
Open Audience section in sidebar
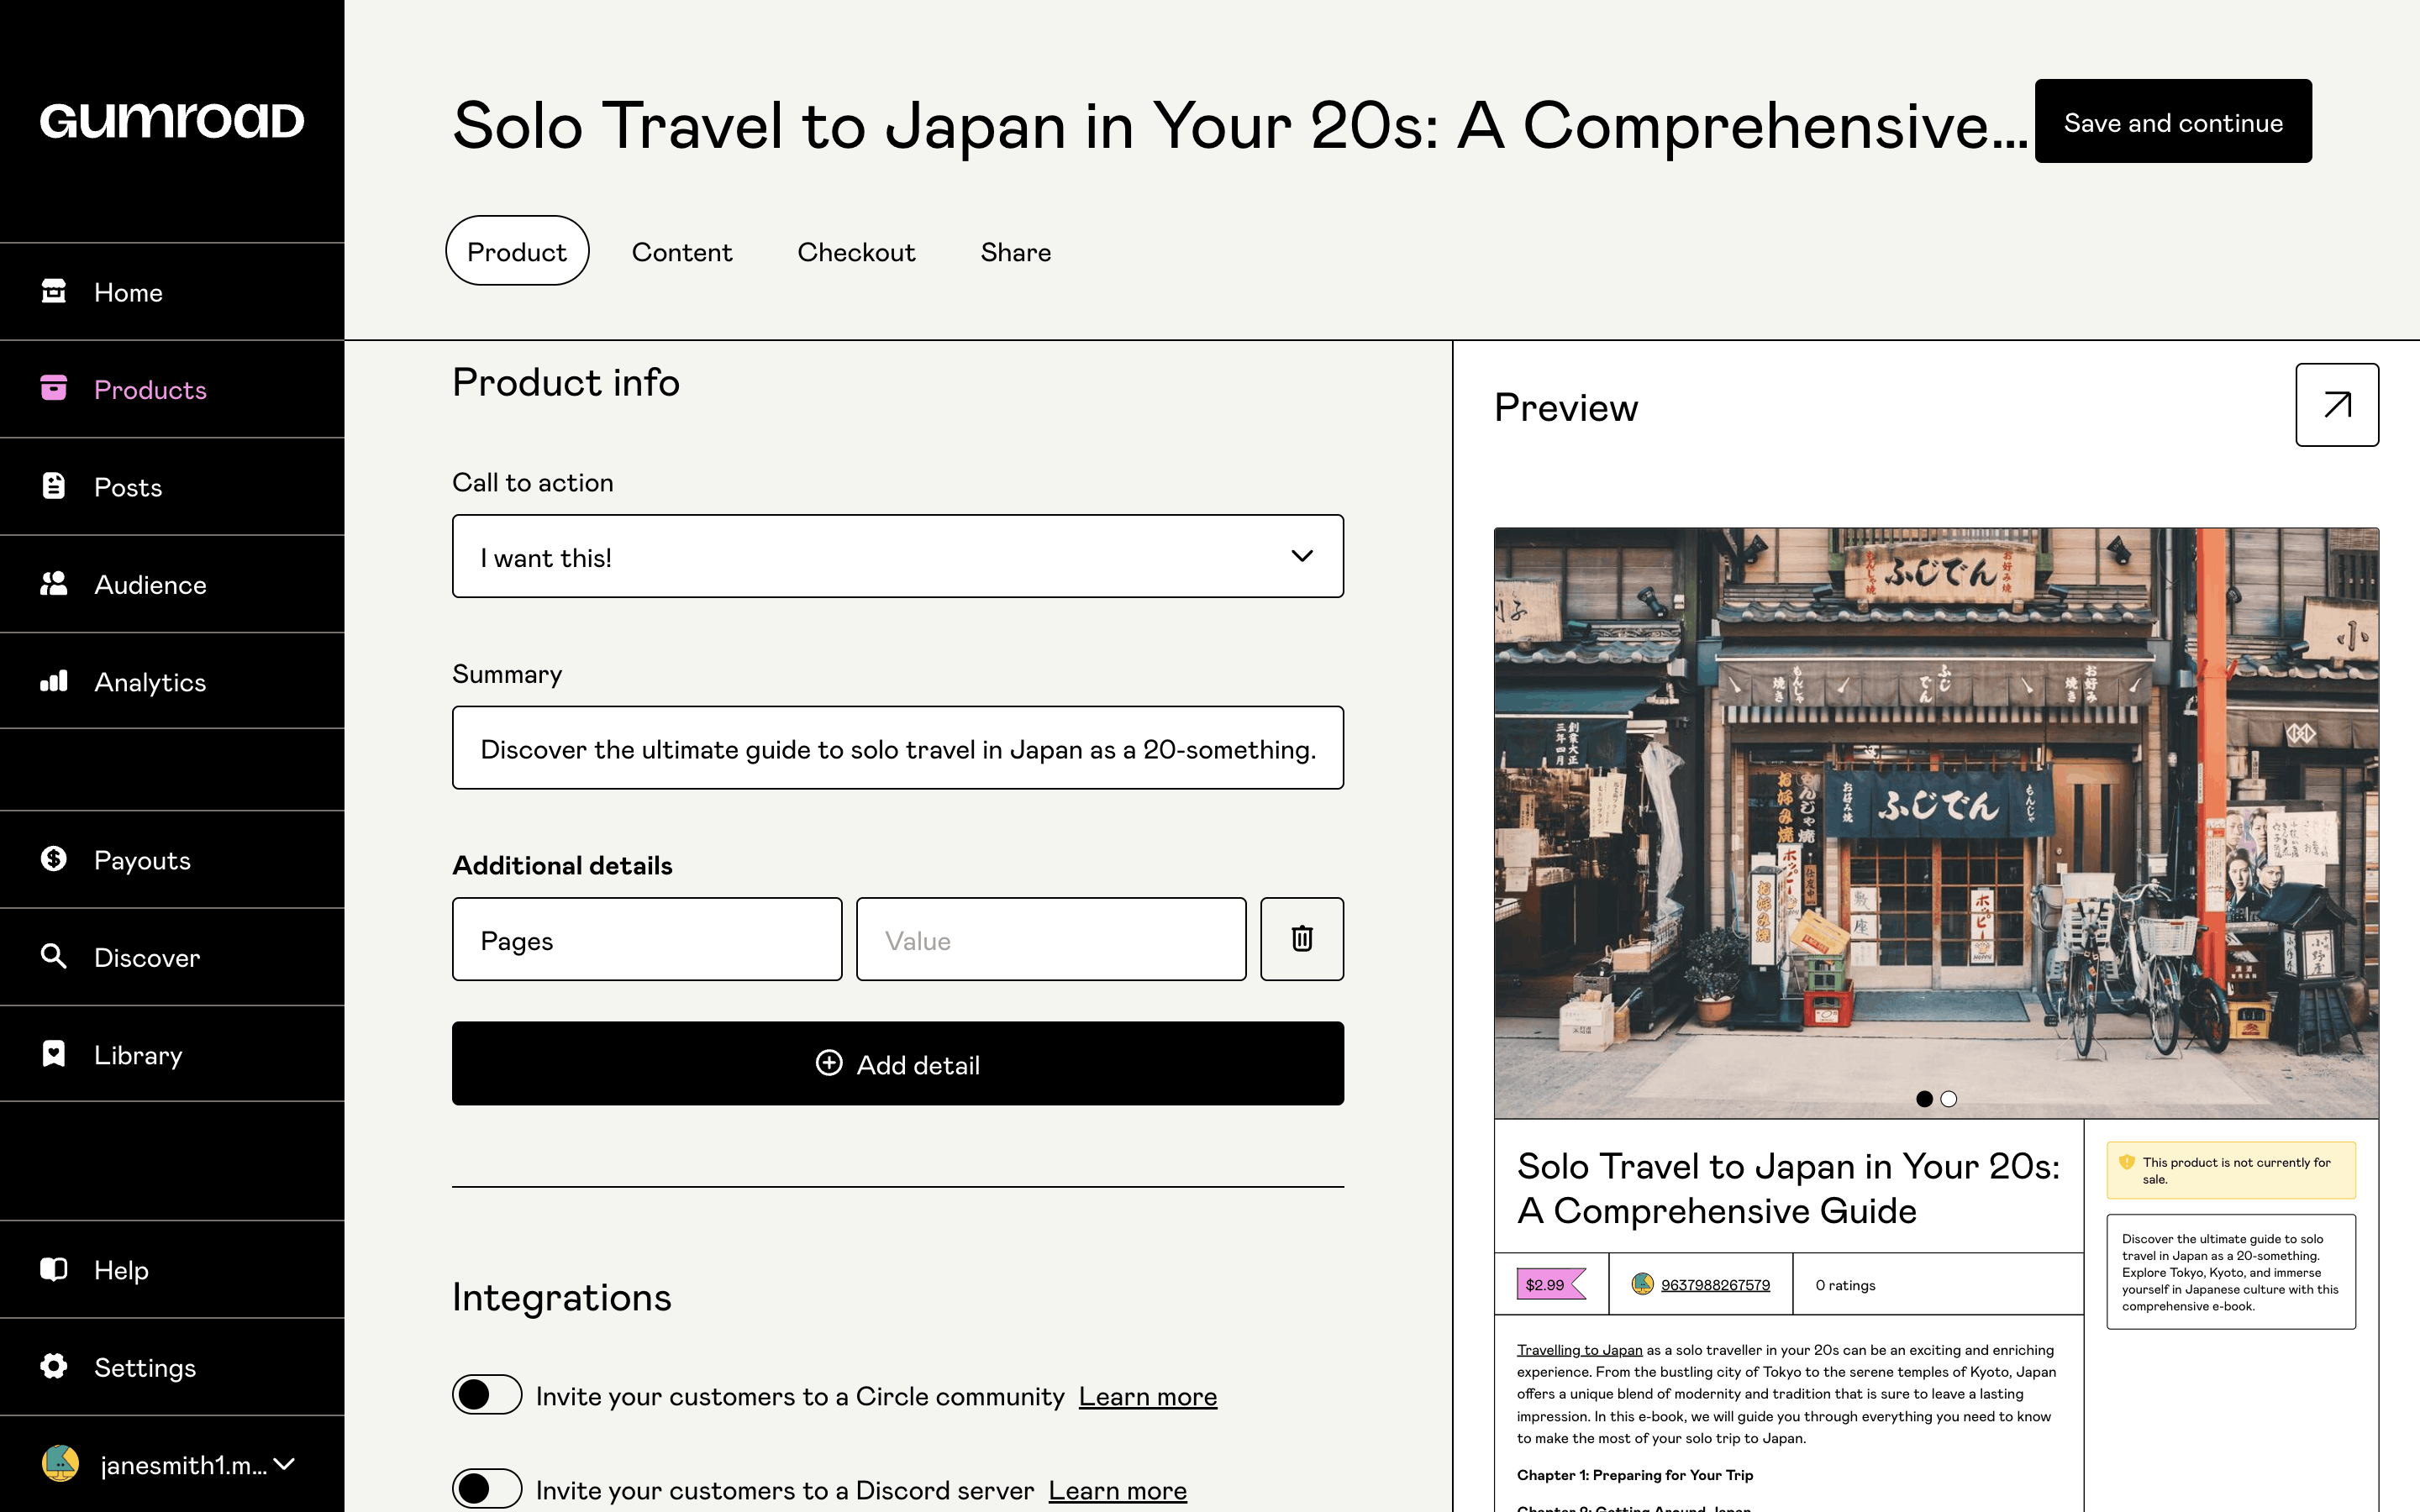[x=150, y=585]
